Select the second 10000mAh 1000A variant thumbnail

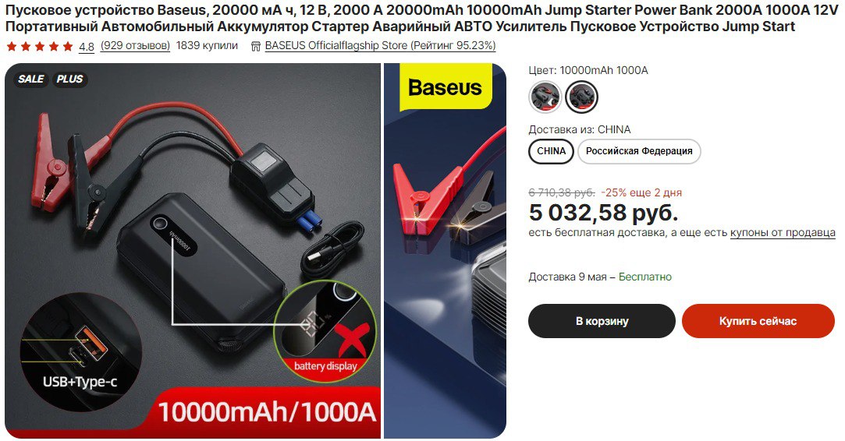581,97
